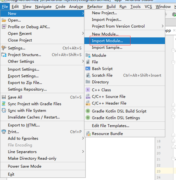Click the C++ Class icon
The image size is (176, 180).
click(88, 90)
